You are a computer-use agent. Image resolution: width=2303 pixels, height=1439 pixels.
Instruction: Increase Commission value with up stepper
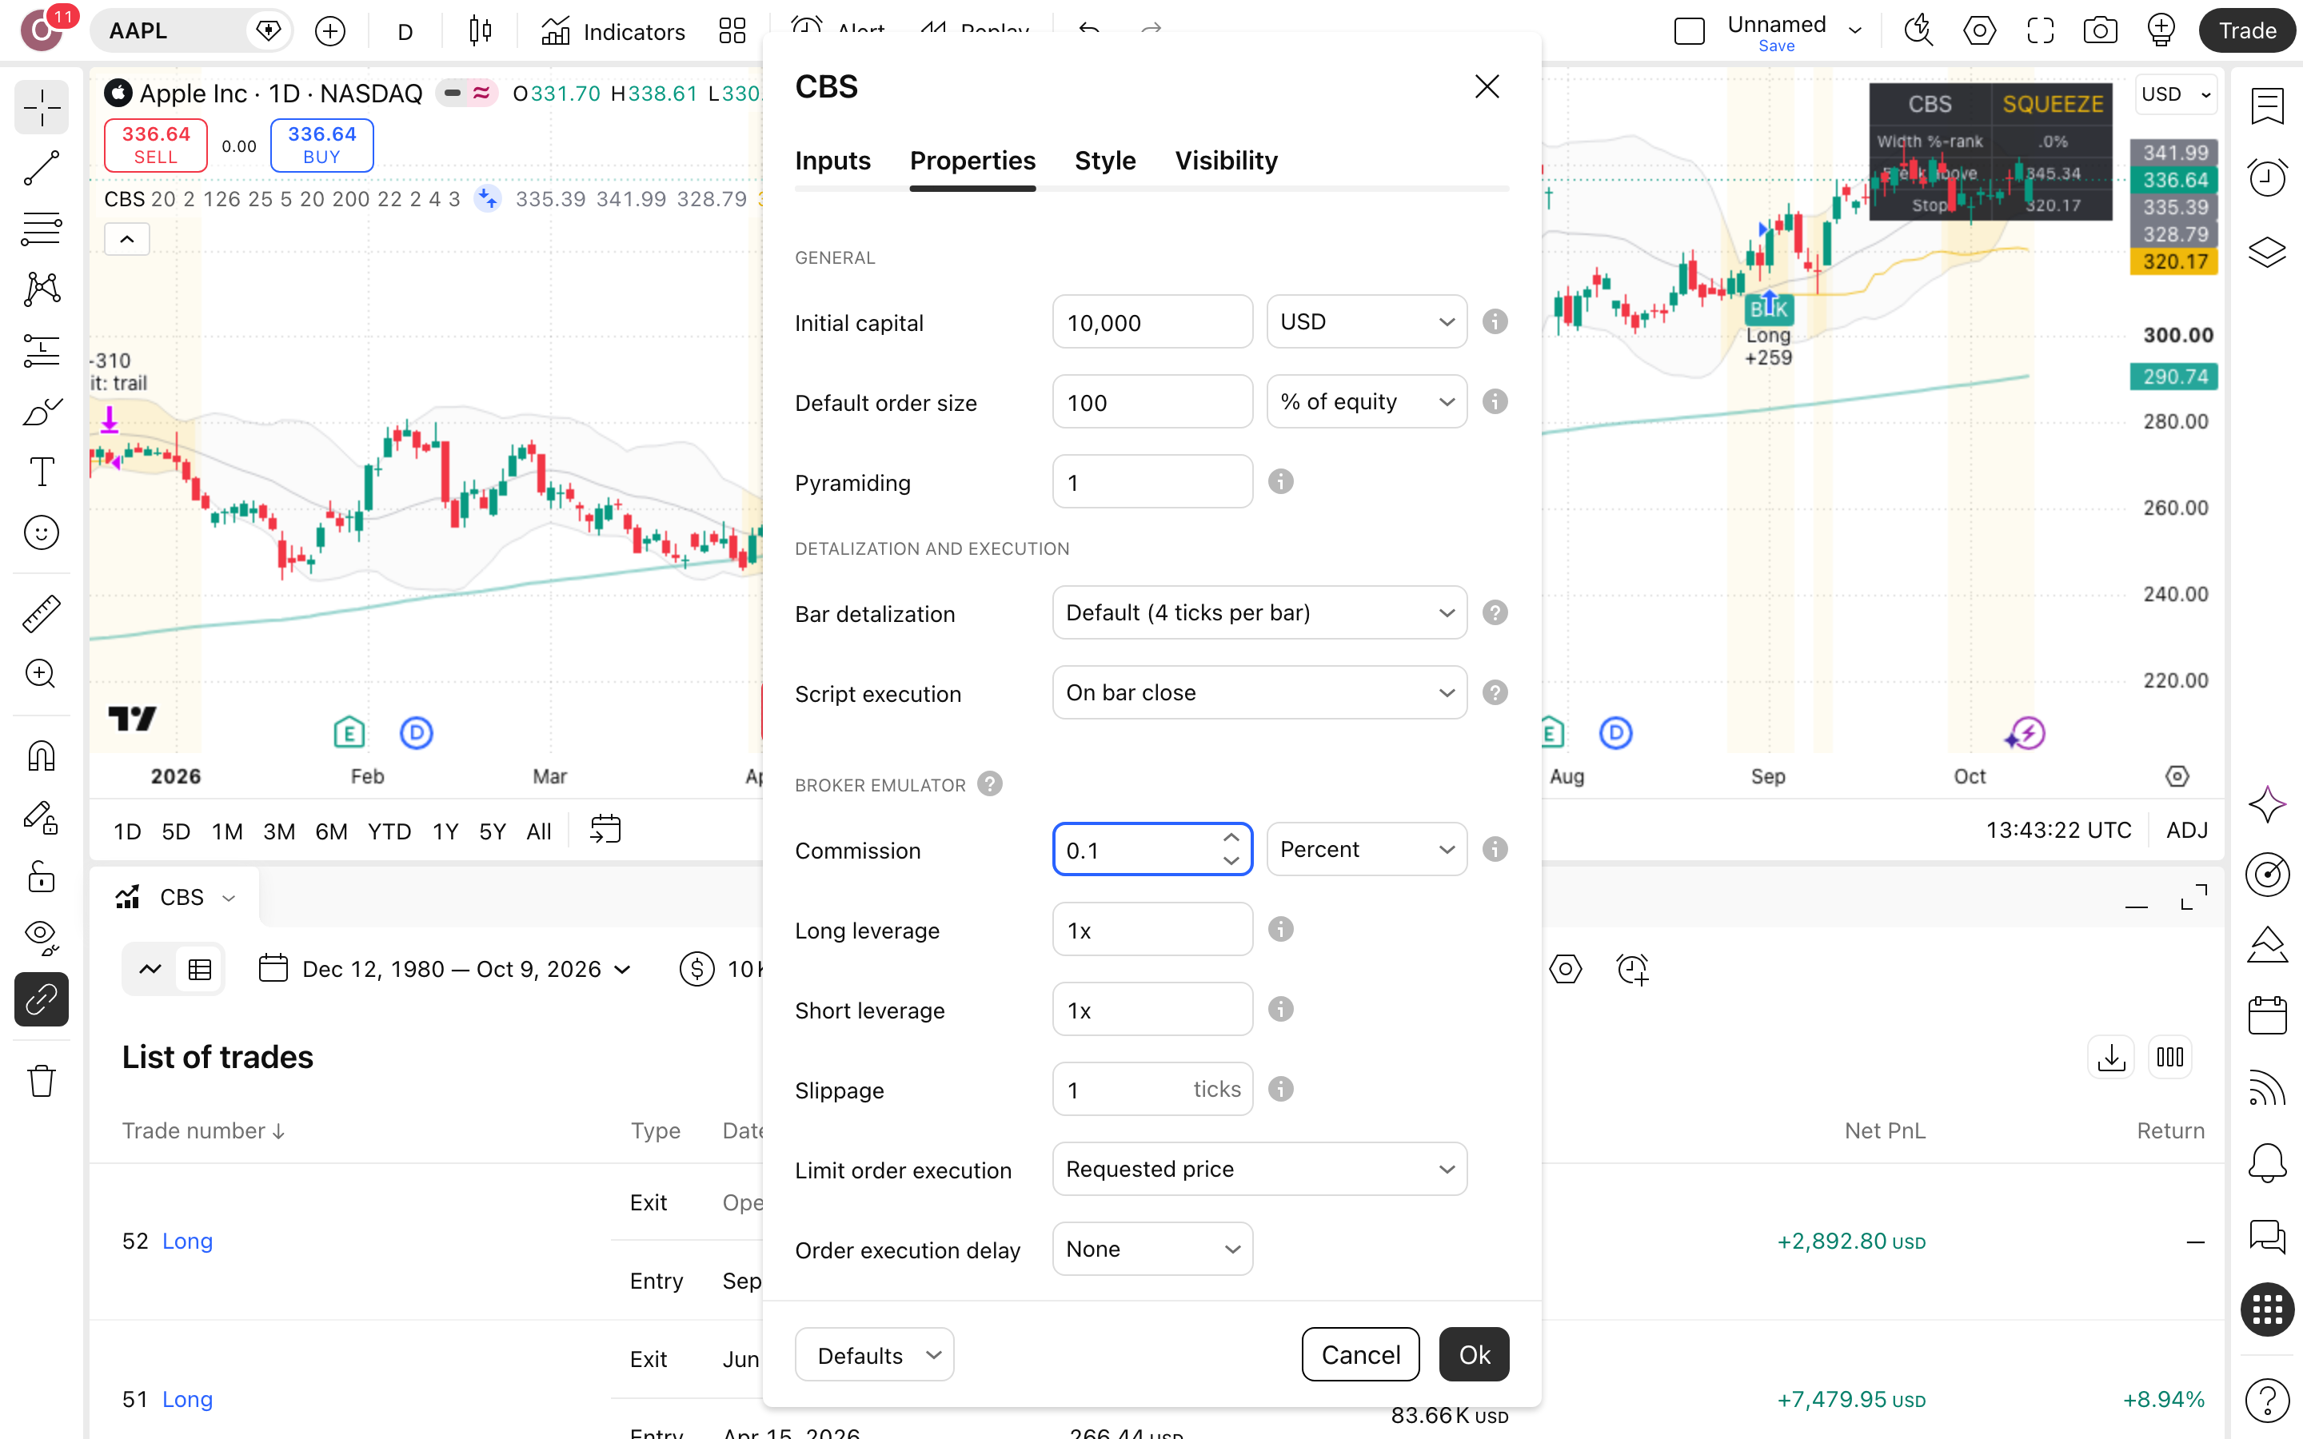(1231, 838)
